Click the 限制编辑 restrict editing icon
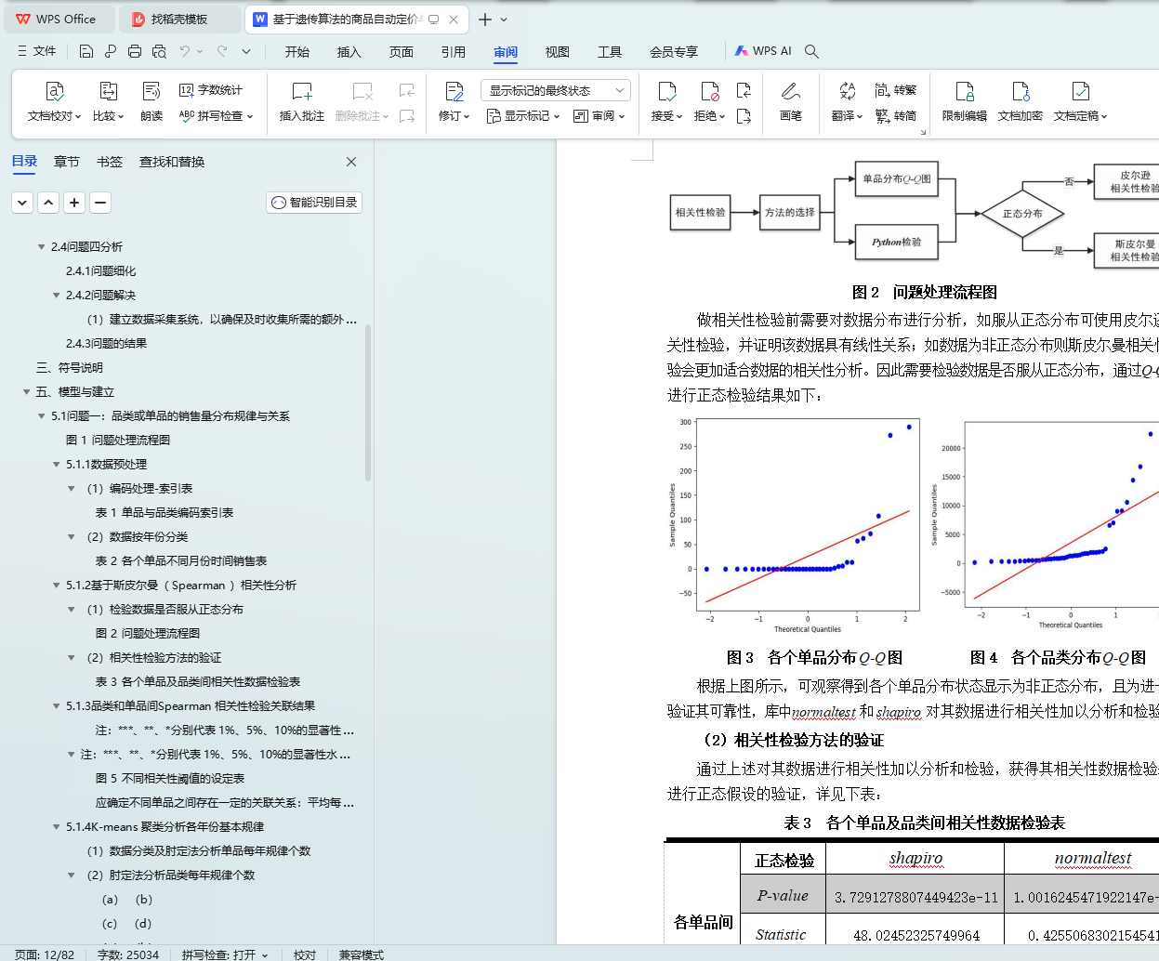 [965, 91]
